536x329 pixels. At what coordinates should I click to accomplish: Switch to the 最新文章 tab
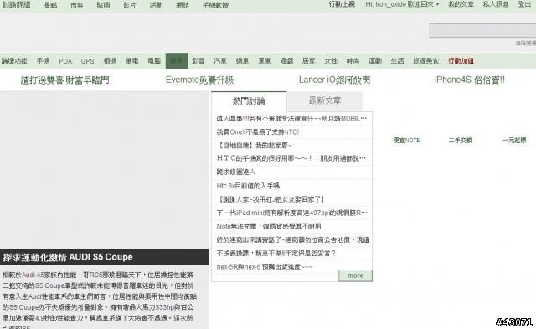tap(325, 100)
